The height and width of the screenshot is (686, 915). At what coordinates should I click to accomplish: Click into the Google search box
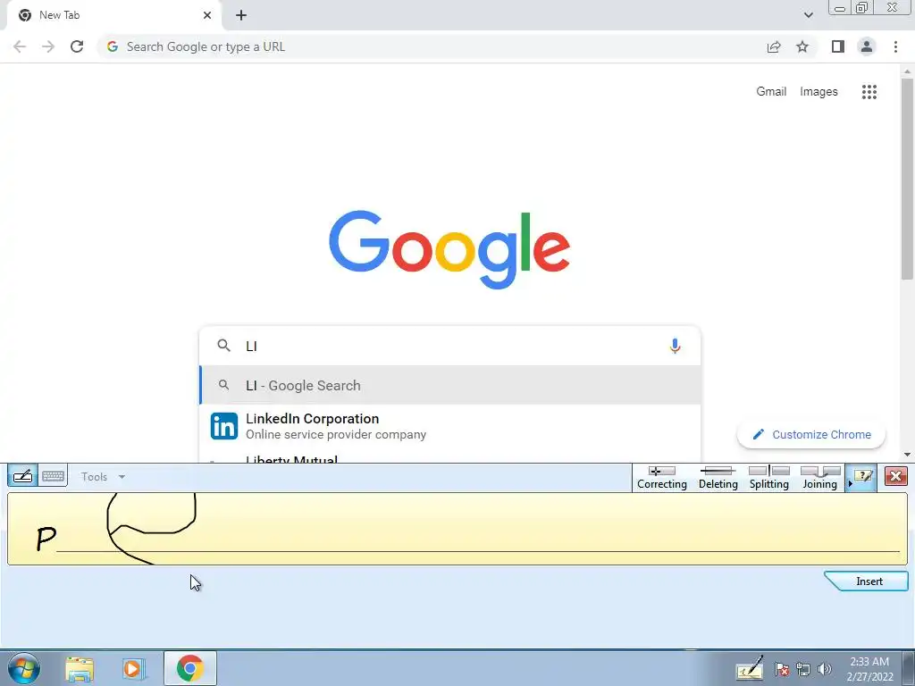[450, 346]
